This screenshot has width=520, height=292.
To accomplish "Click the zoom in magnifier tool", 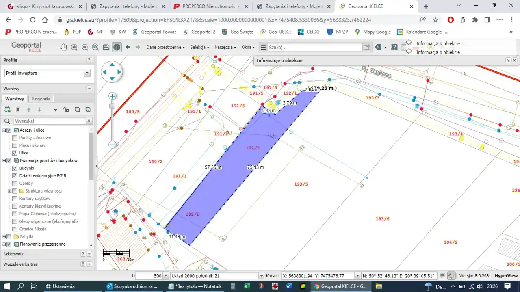I will pos(74,47).
